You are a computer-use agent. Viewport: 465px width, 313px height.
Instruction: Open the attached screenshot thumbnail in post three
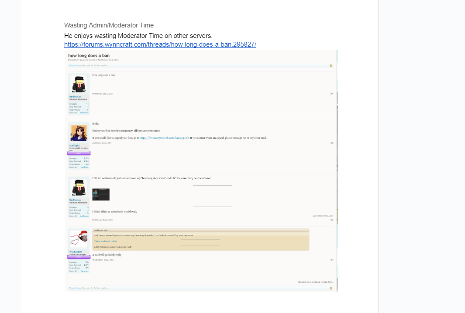point(101,194)
